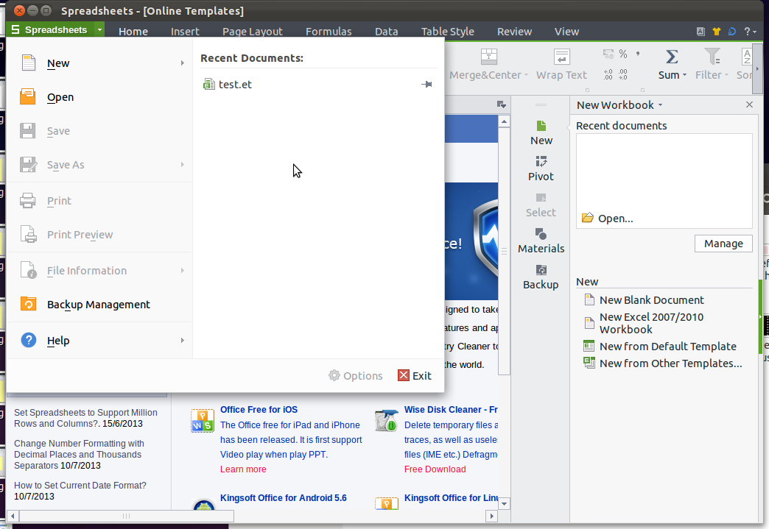The image size is (769, 529).
Task: Select Backup Management menu entry
Action: 99,304
